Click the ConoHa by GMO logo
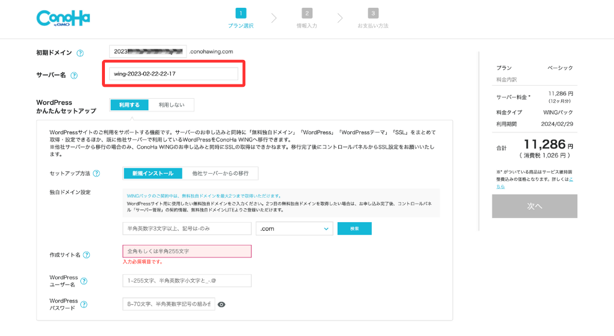The width and height of the screenshot is (614, 336). coord(63,19)
